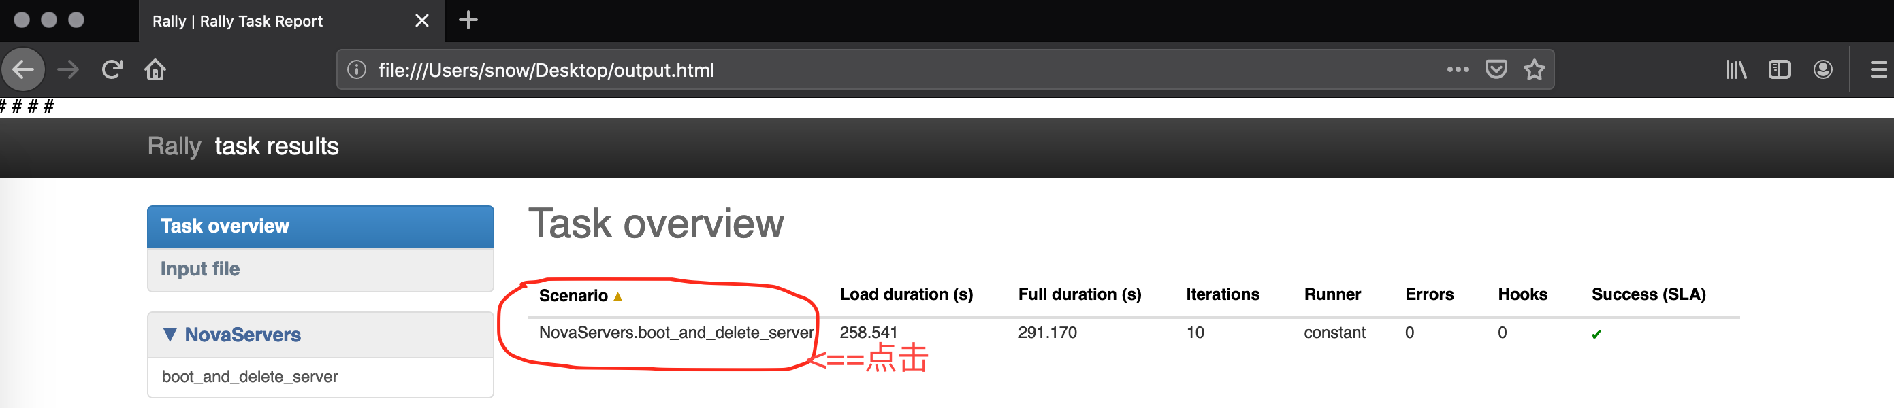
Task: Open boot_and_delete_server in the sidebar
Action: 321,377
